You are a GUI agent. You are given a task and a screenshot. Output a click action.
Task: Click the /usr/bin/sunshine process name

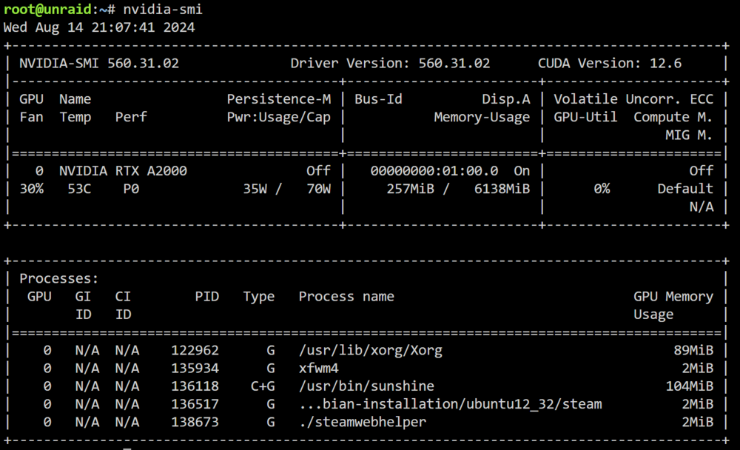(x=366, y=386)
